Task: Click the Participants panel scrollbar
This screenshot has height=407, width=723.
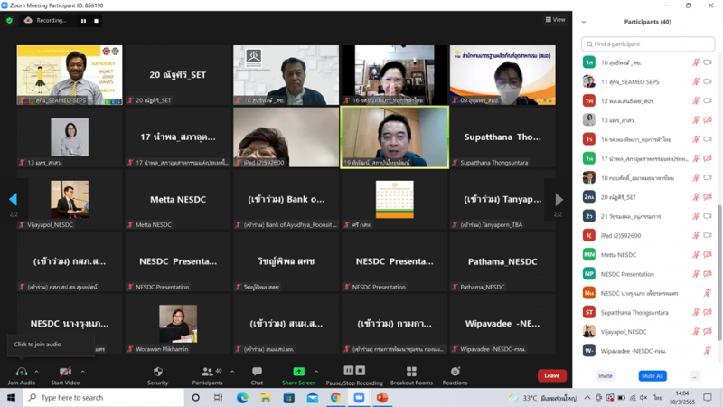Action: [x=719, y=272]
